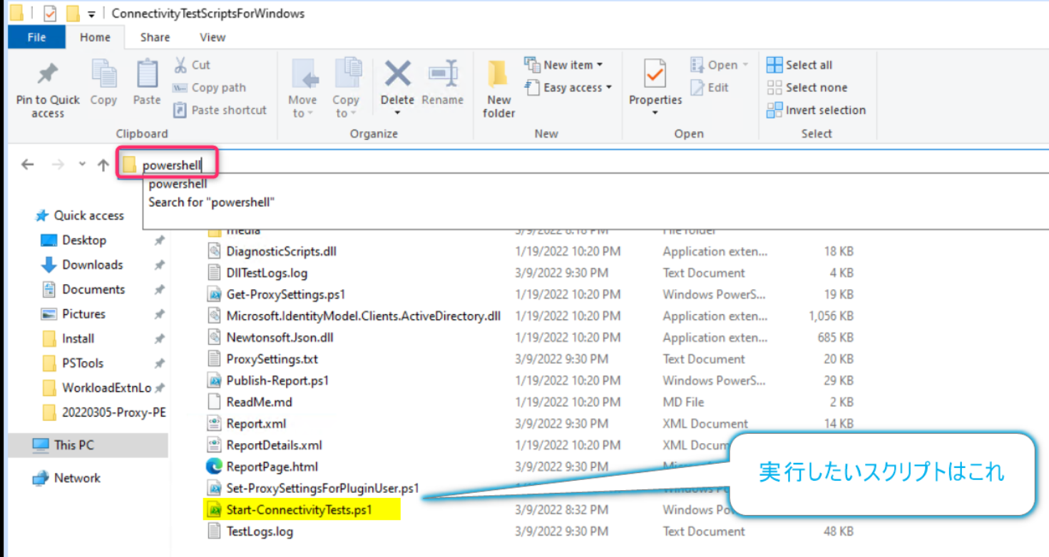Click the Copy ribbon icon

tap(103, 73)
